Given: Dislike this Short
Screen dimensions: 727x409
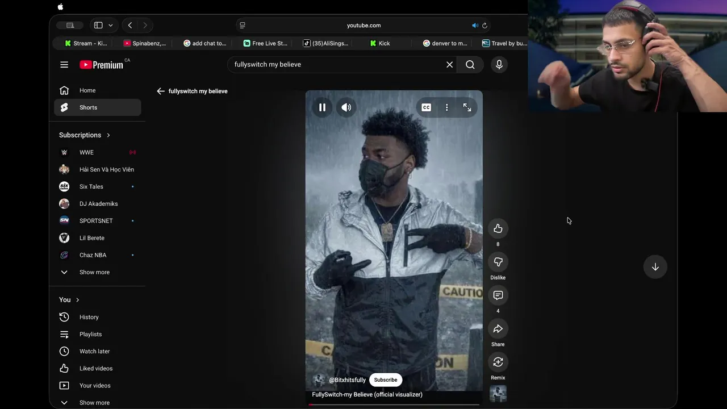Looking at the screenshot, I should (498, 262).
